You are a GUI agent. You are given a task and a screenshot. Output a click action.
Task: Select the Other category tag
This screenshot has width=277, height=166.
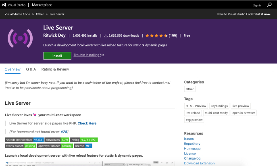click(x=190, y=89)
